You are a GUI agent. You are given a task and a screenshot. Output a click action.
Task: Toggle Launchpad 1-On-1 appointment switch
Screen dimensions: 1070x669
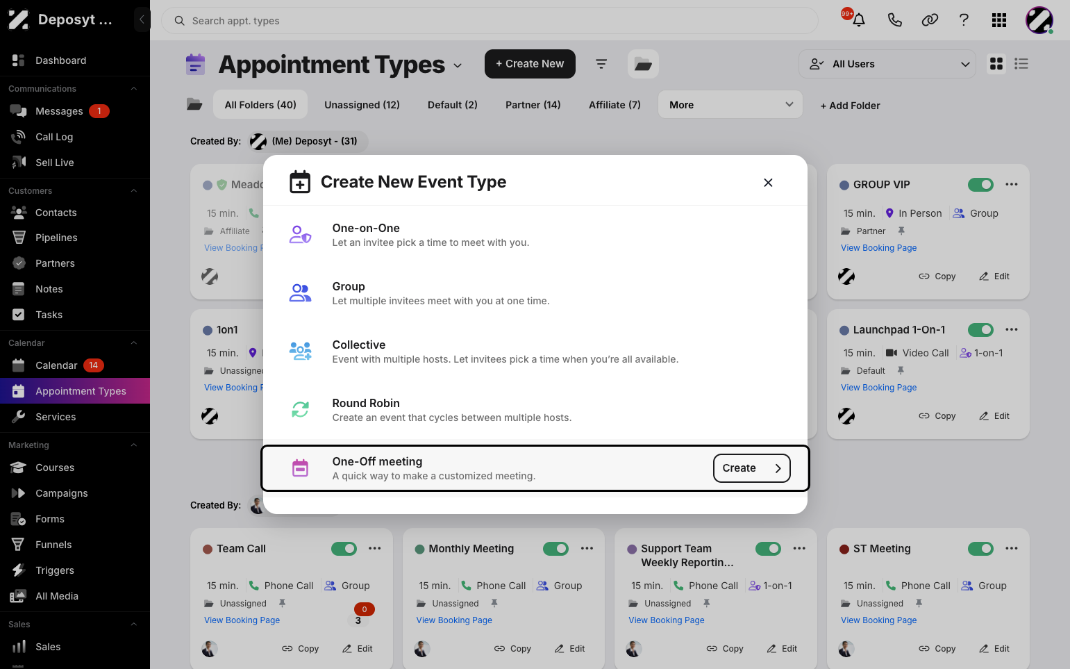[980, 330]
